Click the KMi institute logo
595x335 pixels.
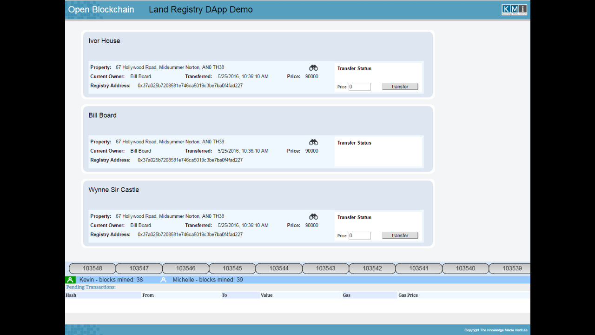514,9
